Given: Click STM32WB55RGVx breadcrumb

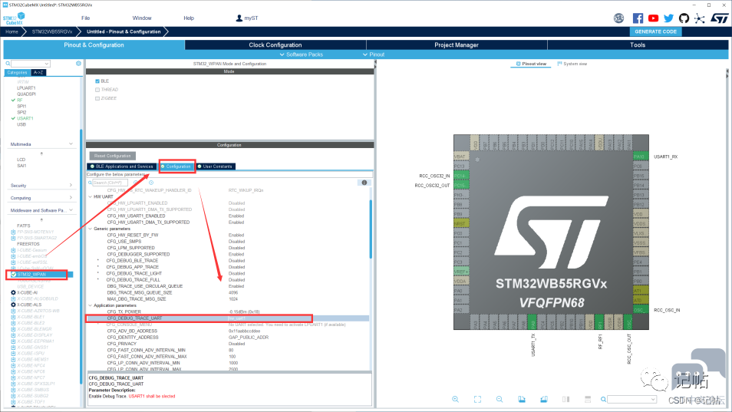Looking at the screenshot, I should click(52, 31).
